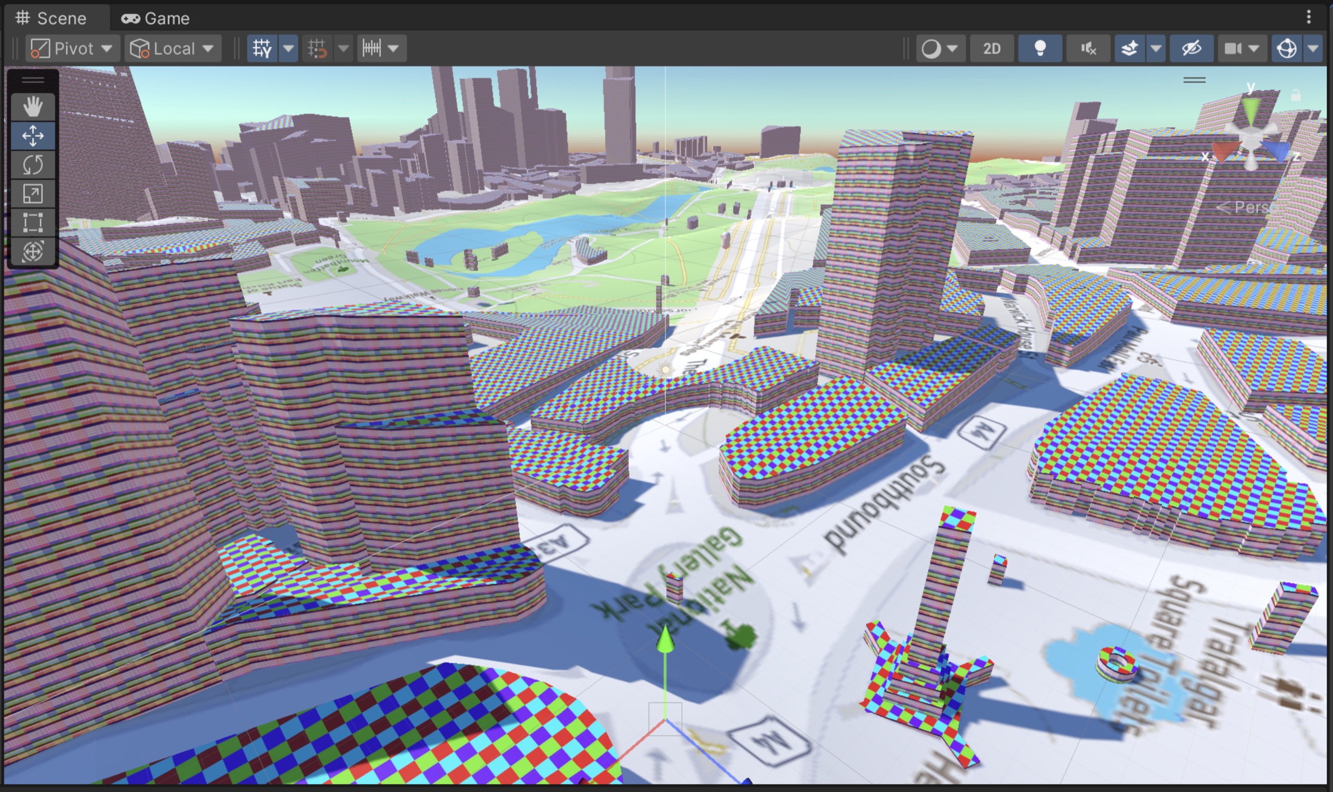
Task: Select the Hand (View) tool
Action: (33, 107)
